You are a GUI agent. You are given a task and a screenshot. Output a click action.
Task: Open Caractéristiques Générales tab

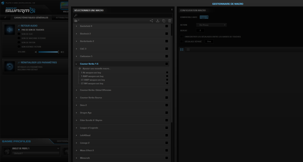click(31, 17)
